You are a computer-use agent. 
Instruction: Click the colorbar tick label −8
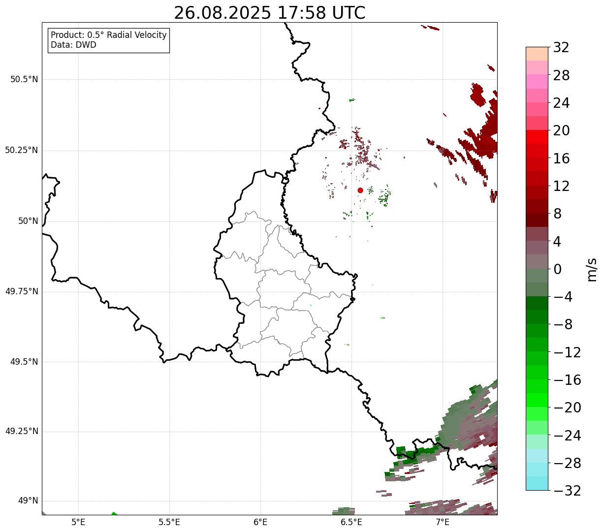563,324
